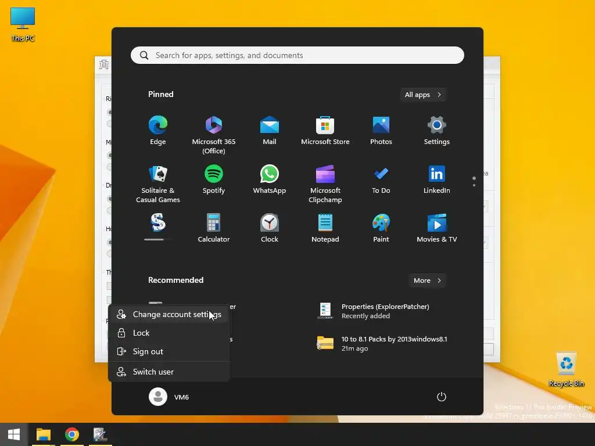Focus the Start menu search box

(x=297, y=55)
